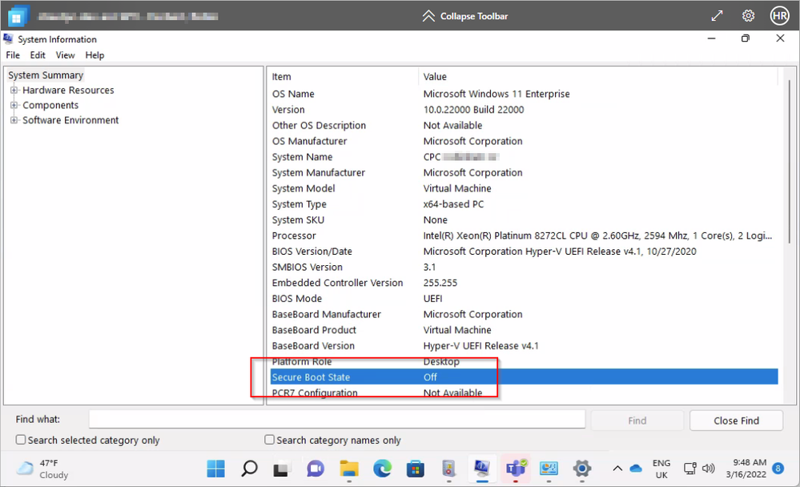Select the SMBIOS Version row
800x487 pixels.
524,267
